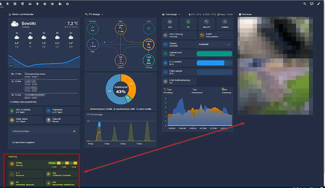325x188 pixels.
Task: Select the Aus charging mode icon
Action: [x=170, y=22]
